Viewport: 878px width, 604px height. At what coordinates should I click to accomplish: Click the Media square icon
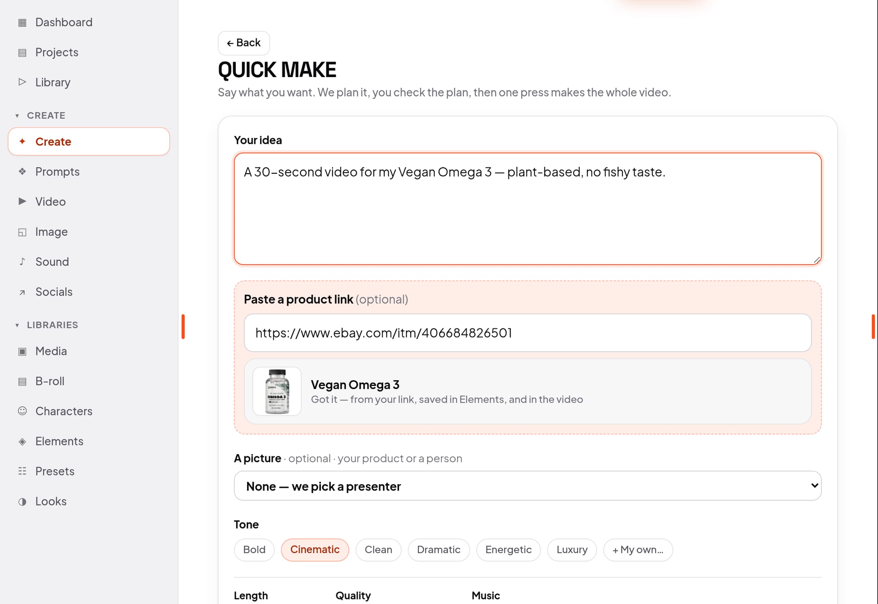(x=22, y=352)
